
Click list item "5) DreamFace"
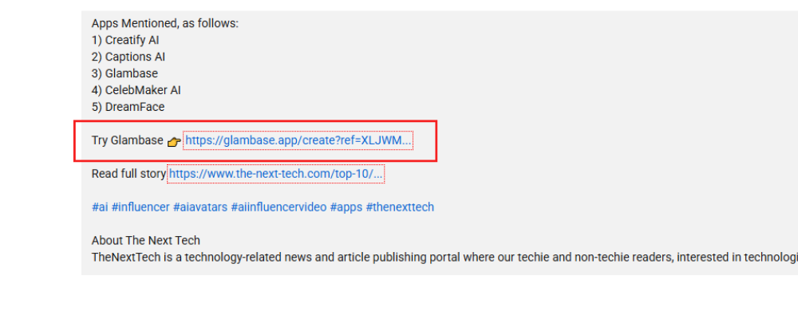[128, 107]
